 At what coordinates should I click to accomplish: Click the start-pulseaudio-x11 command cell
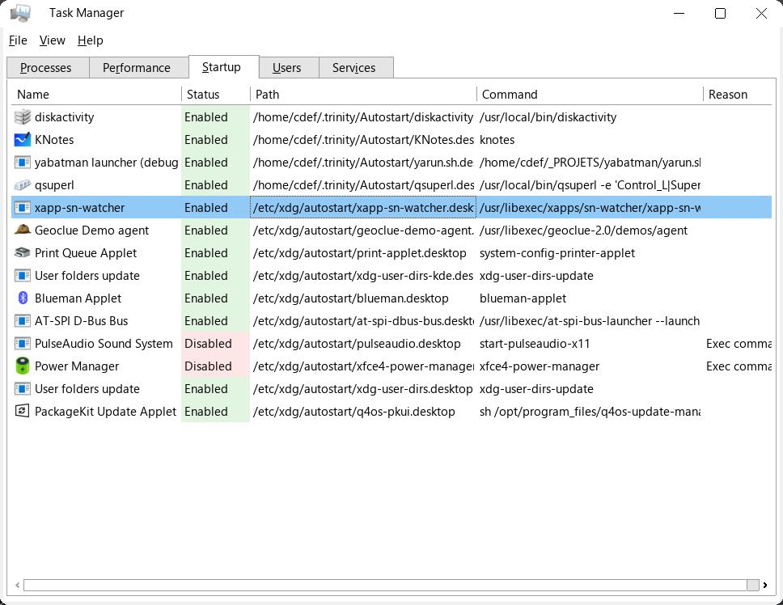(x=535, y=344)
